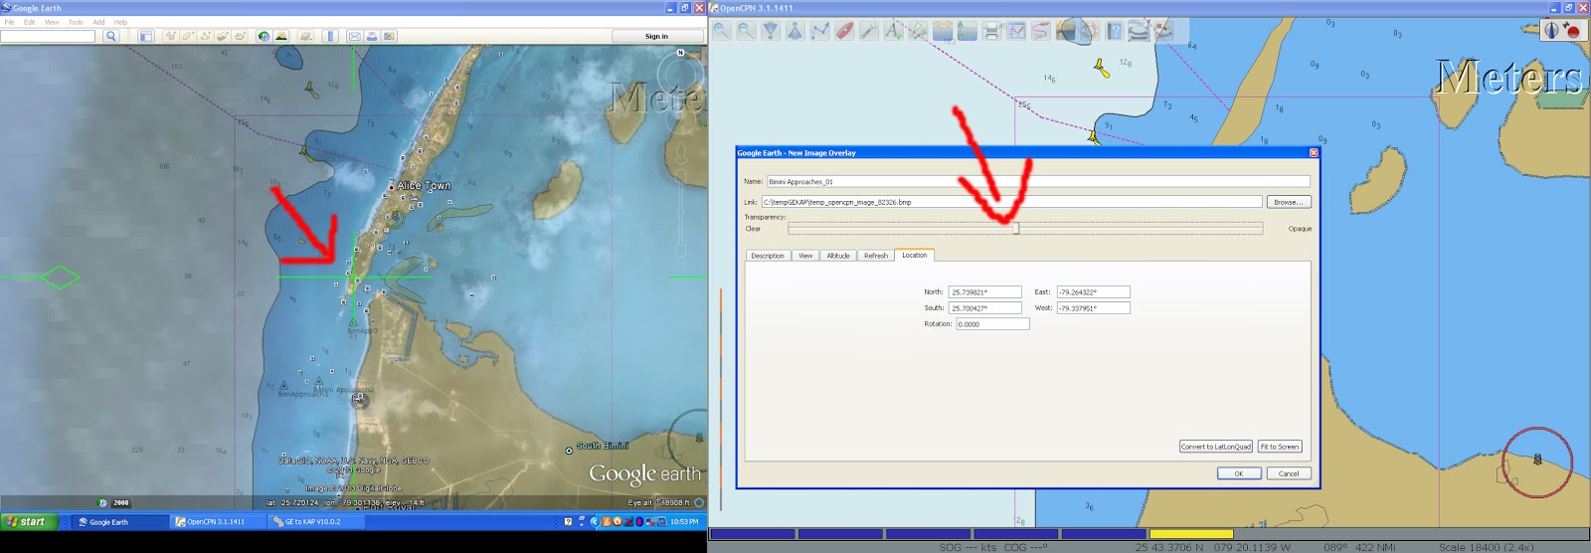Open the Edit menu in Google Earth
The height and width of the screenshot is (553, 1591).
point(29,22)
